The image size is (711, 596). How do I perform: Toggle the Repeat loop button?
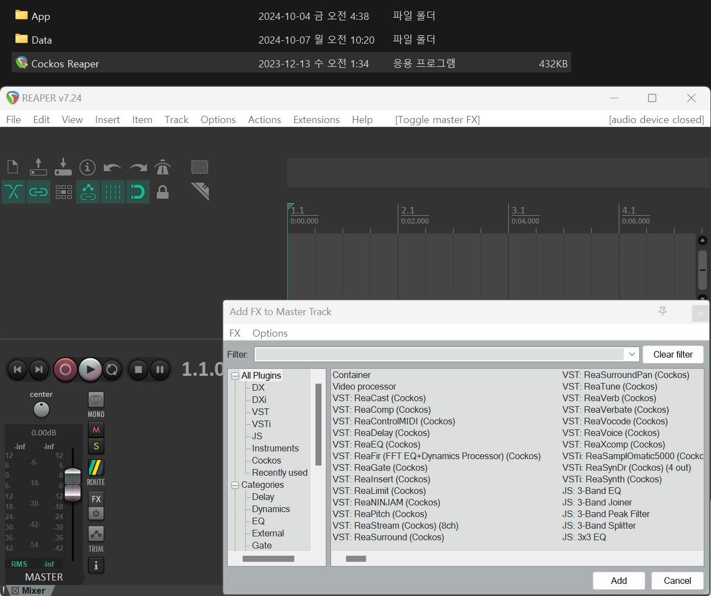[112, 369]
